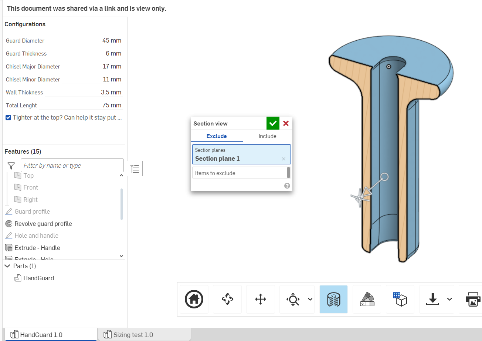This screenshot has height=341, width=482.
Task: Cancel section view with red X
Action: point(286,123)
